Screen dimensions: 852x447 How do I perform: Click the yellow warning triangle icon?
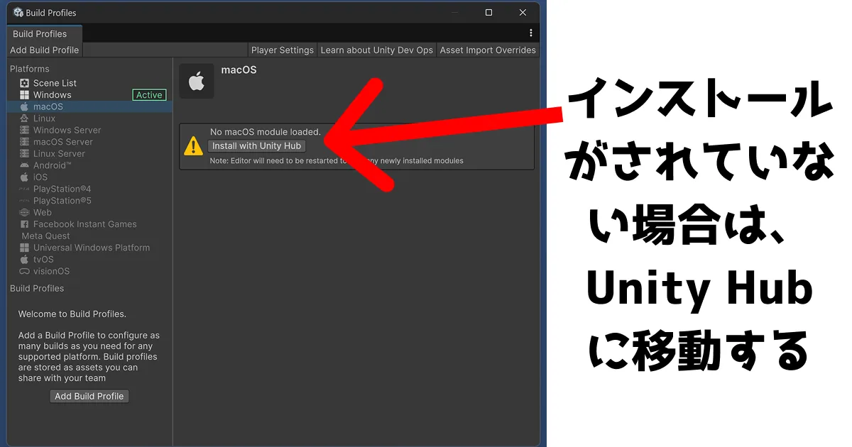193,146
